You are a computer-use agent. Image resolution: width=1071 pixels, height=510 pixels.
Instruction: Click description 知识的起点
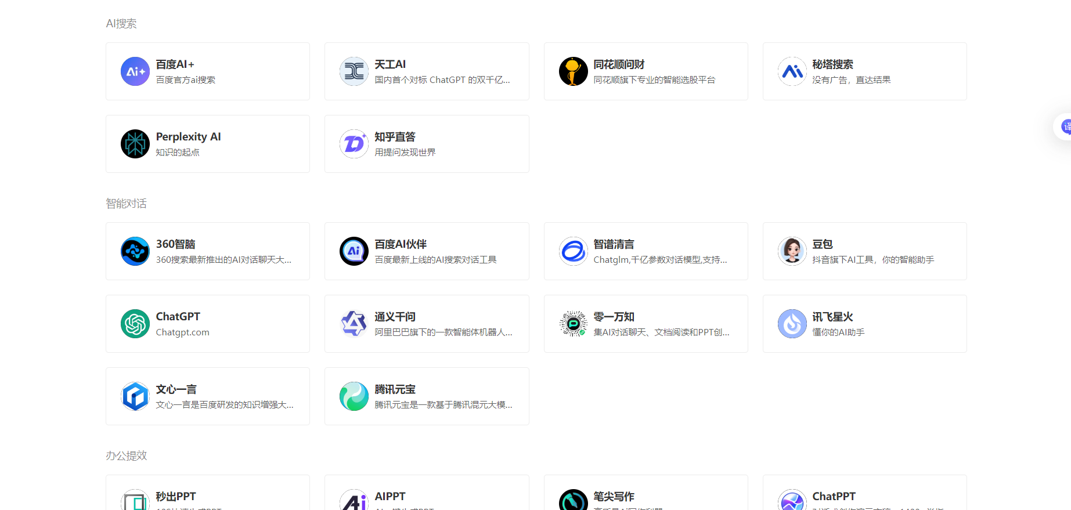[177, 153]
